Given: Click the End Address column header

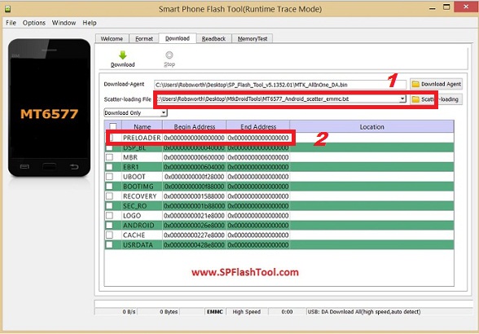Looking at the screenshot, I should (x=258, y=126).
